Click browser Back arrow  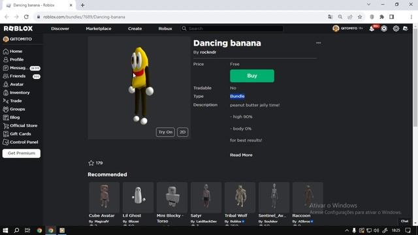[x=7, y=17]
